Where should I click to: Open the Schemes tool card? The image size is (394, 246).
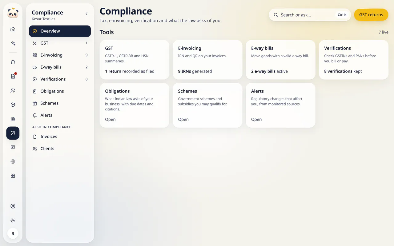click(x=207, y=105)
